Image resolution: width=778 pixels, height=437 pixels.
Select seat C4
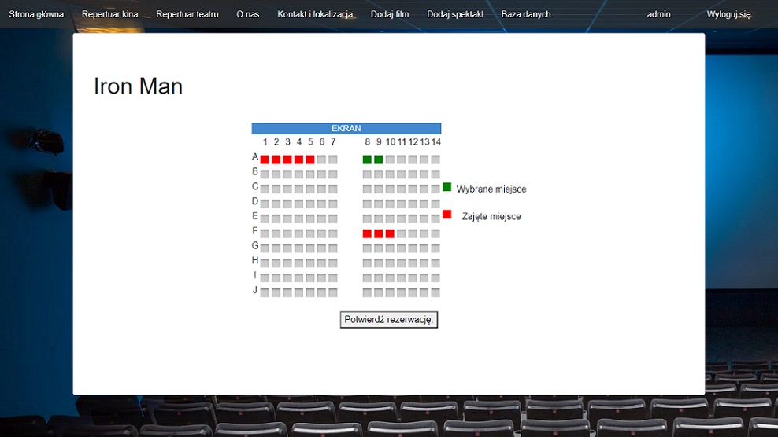point(298,189)
